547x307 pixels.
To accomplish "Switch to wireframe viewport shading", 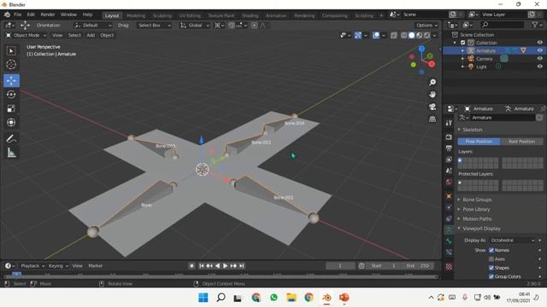I will [404, 35].
